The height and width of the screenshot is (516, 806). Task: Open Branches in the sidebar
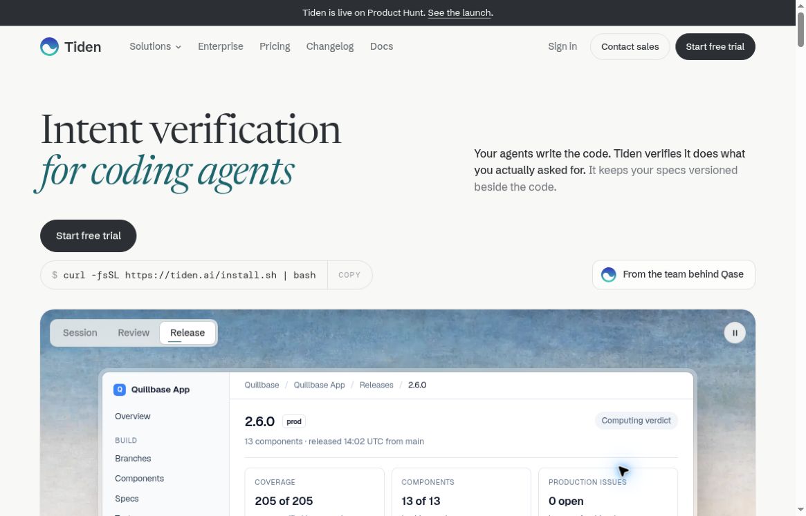pyautogui.click(x=133, y=459)
